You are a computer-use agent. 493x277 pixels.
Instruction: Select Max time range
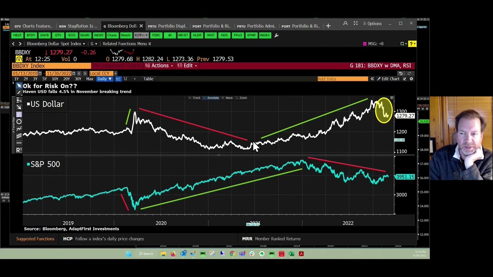(89, 79)
